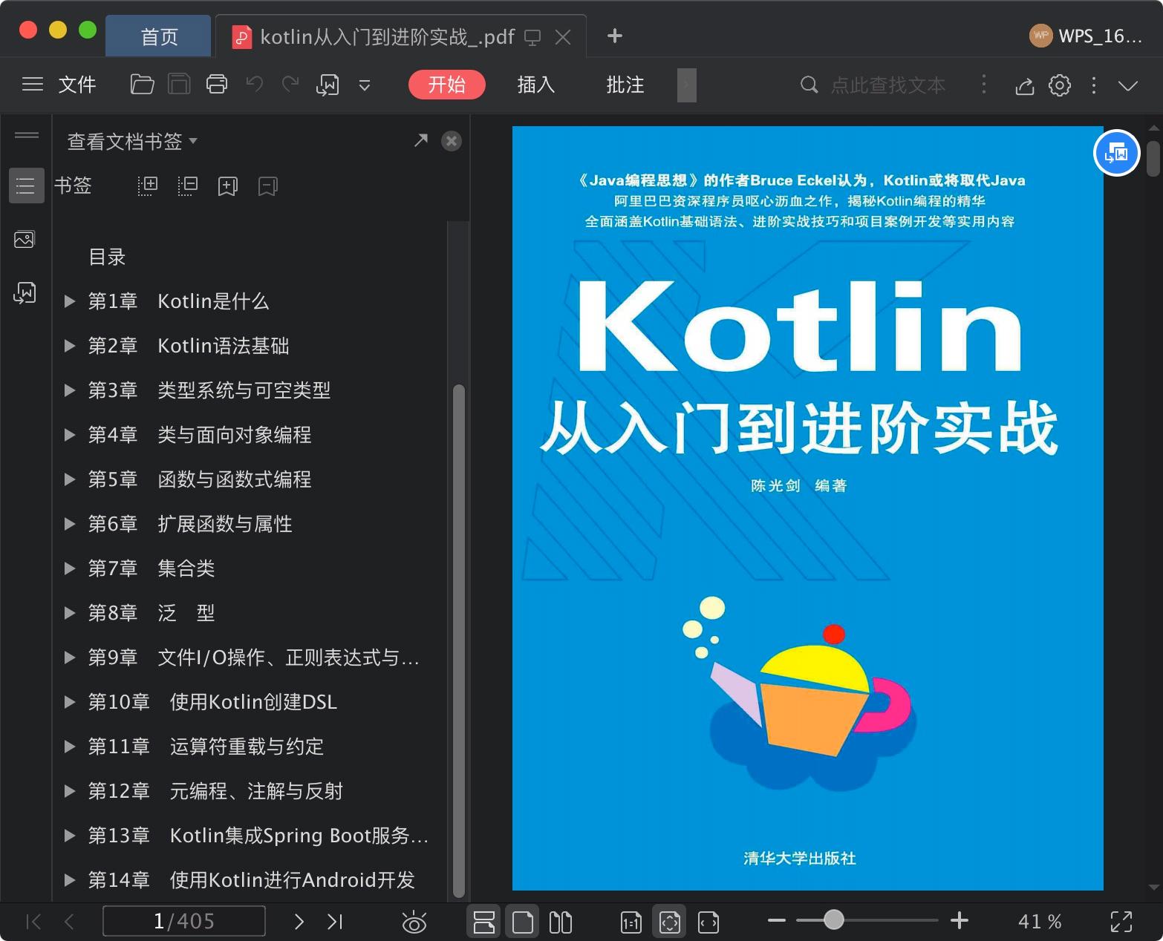Viewport: 1163px width, 941px height.
Task: Set zoom to actual size 1:1
Action: click(631, 922)
